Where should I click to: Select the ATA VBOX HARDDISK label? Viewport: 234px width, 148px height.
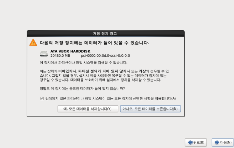70,51
